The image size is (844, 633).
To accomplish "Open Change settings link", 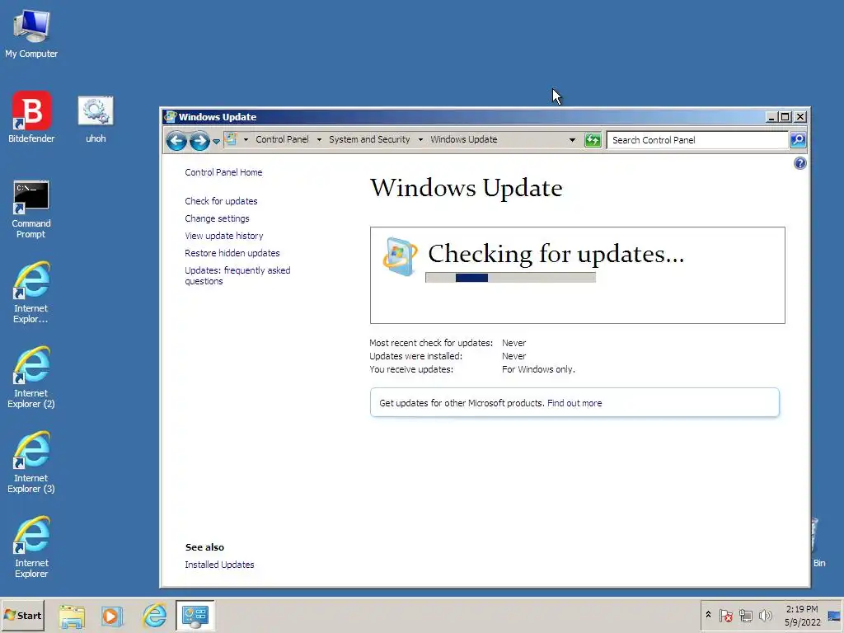I will tap(217, 218).
